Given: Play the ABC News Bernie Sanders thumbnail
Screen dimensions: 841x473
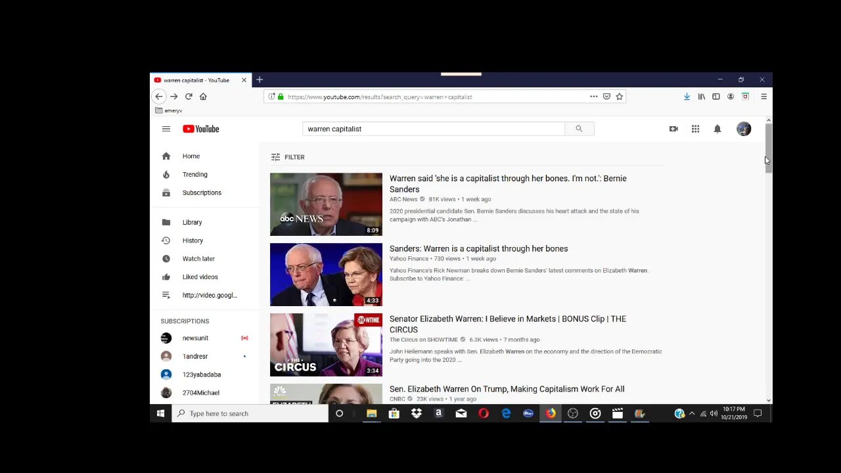Looking at the screenshot, I should 326,204.
